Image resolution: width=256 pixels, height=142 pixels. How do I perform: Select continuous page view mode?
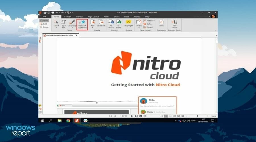pos(166,116)
